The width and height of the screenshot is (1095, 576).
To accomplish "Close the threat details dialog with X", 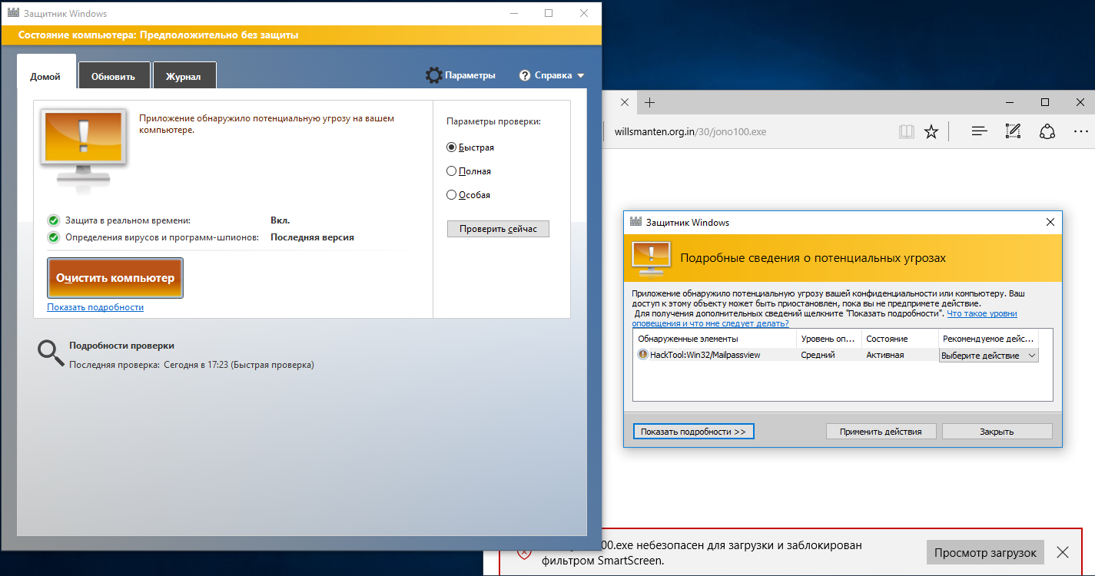I will (x=1050, y=222).
